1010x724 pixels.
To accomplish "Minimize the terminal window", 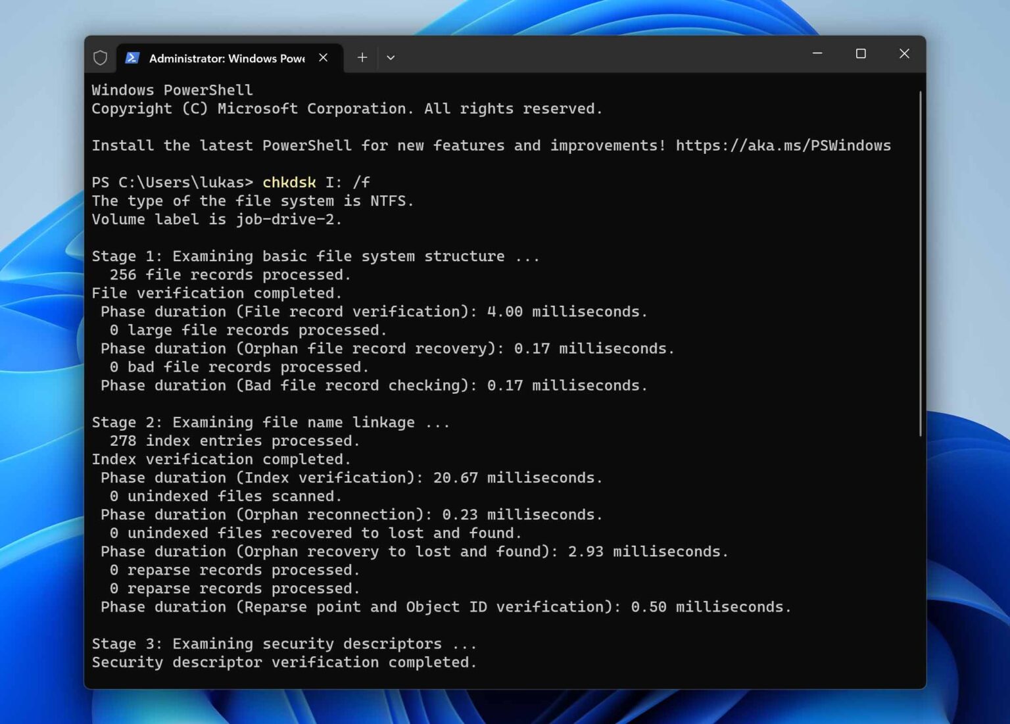I will pos(817,54).
